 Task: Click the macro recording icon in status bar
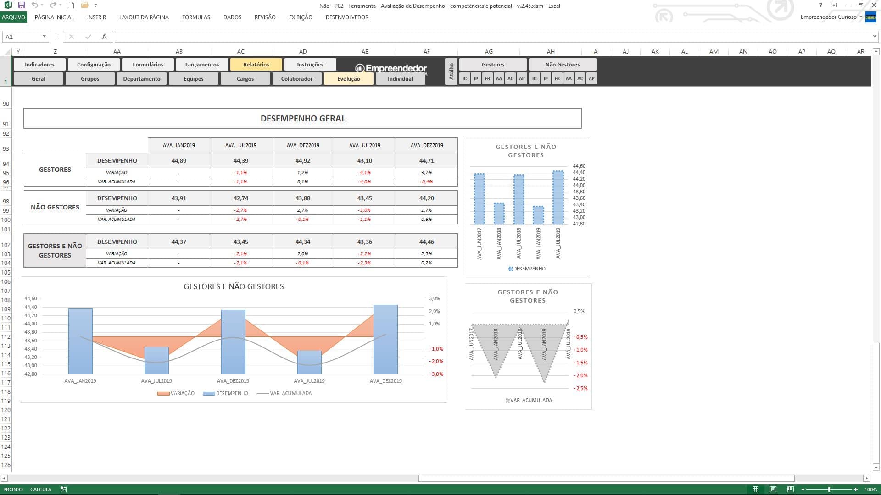coord(64,489)
